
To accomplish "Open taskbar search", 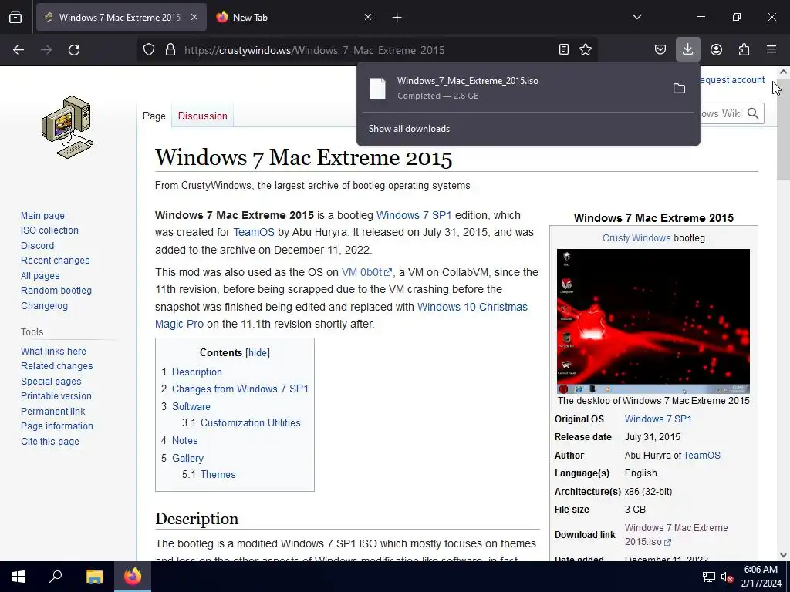I will [56, 577].
